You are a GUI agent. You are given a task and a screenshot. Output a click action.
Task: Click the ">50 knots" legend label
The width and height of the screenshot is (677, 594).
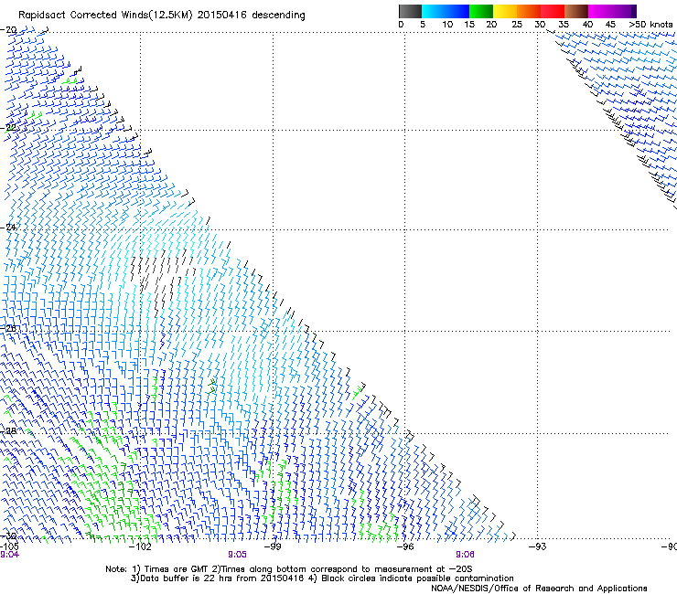(x=650, y=25)
